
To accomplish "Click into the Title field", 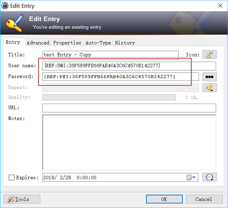I will [x=110, y=55].
